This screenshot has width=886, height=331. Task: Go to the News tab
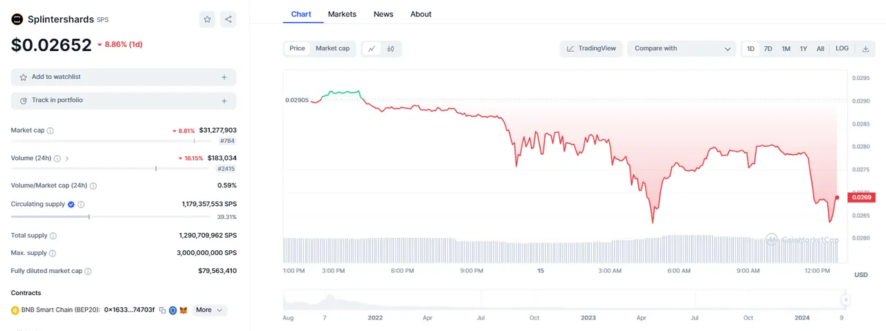(383, 14)
